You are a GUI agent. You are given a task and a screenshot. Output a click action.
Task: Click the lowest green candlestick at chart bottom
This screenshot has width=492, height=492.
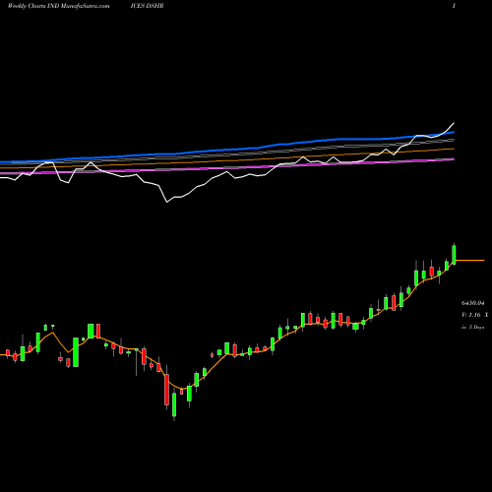(x=174, y=404)
